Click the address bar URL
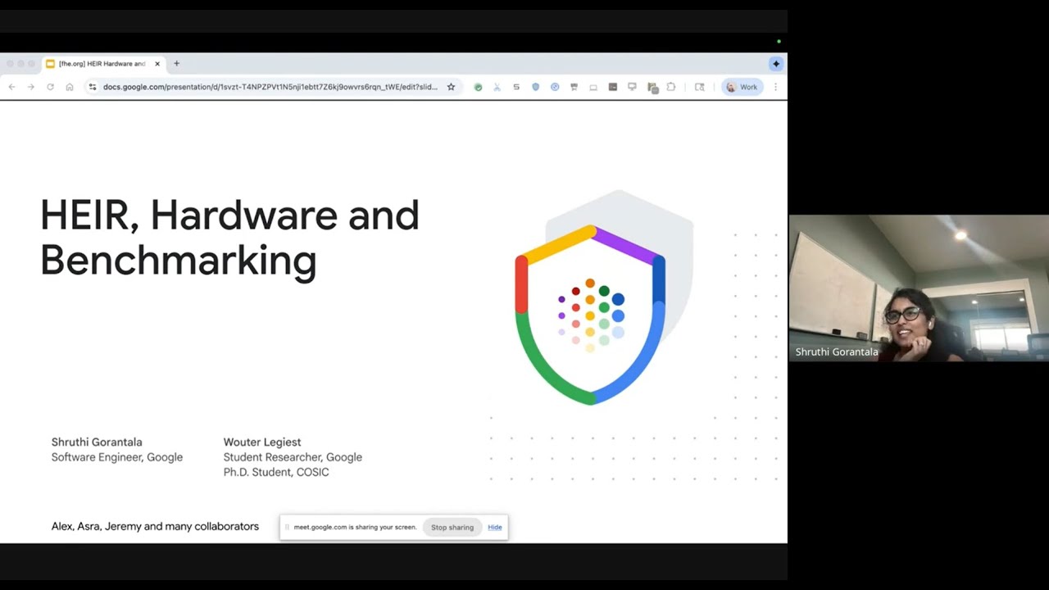The height and width of the screenshot is (590, 1049). tap(270, 87)
